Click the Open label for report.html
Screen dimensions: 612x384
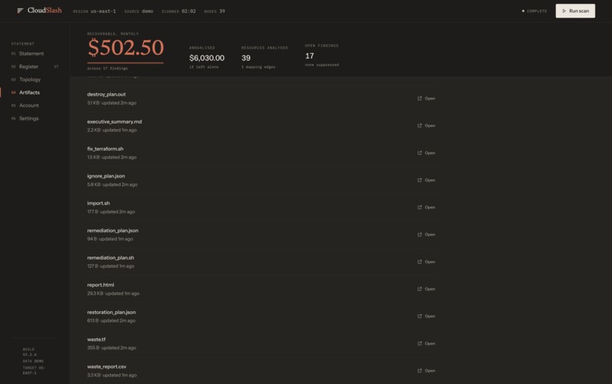pos(430,289)
